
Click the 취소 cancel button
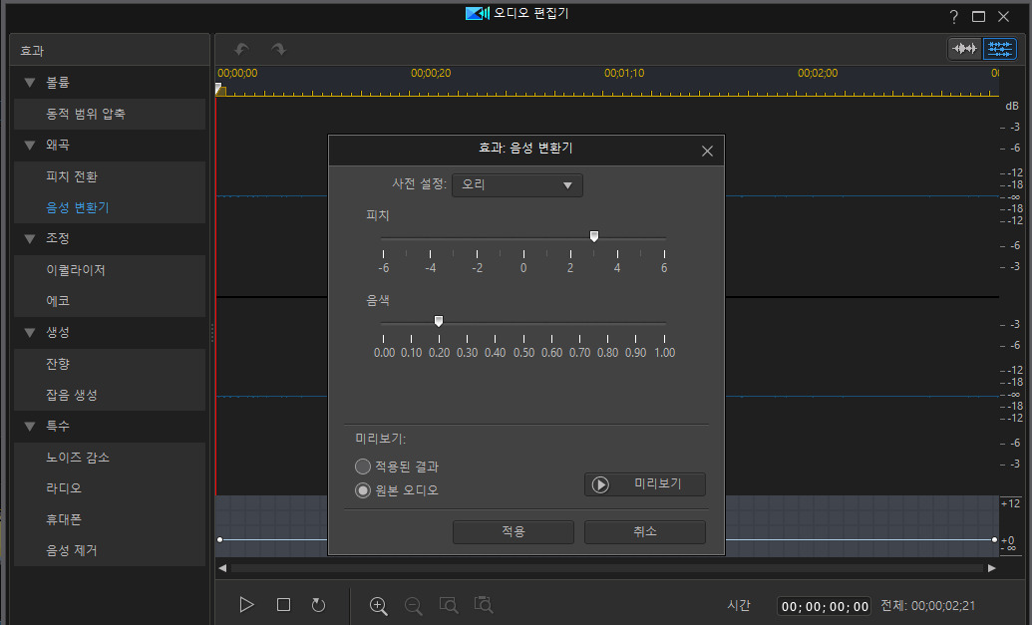[645, 531]
